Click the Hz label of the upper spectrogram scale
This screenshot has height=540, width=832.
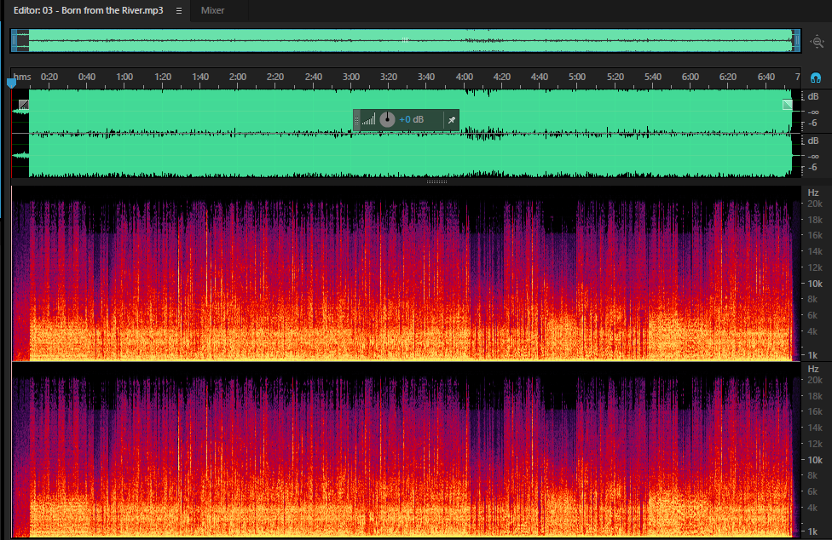point(813,192)
